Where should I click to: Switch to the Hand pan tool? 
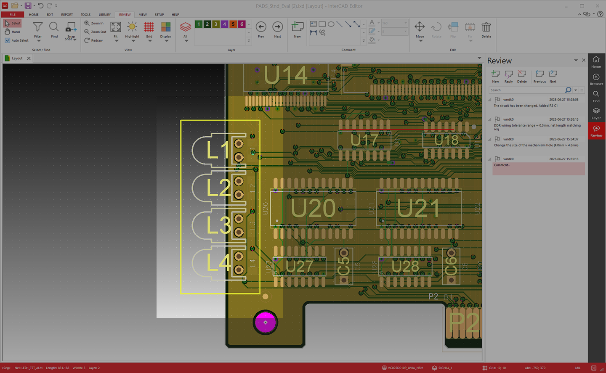point(12,32)
